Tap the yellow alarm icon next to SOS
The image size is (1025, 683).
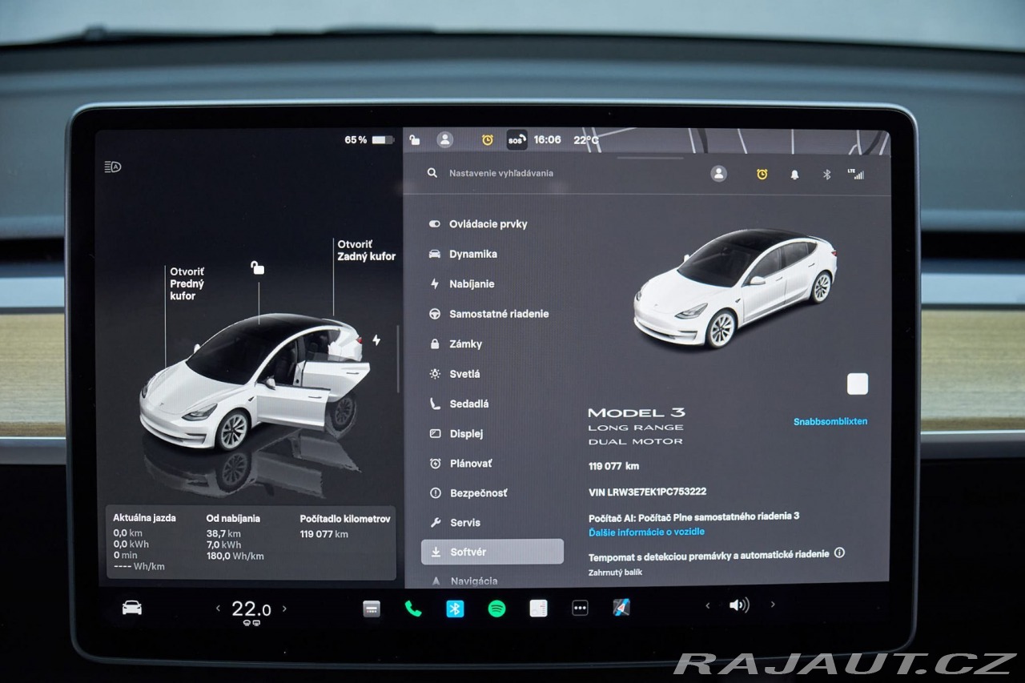[x=487, y=139]
